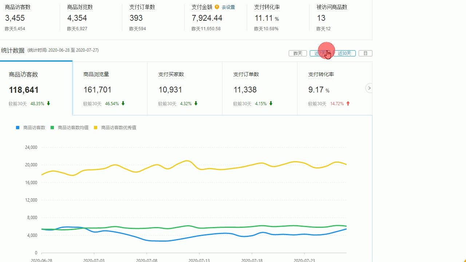This screenshot has height=262, width=466.
Task: Select the 近30天 time range button
Action: [344, 53]
